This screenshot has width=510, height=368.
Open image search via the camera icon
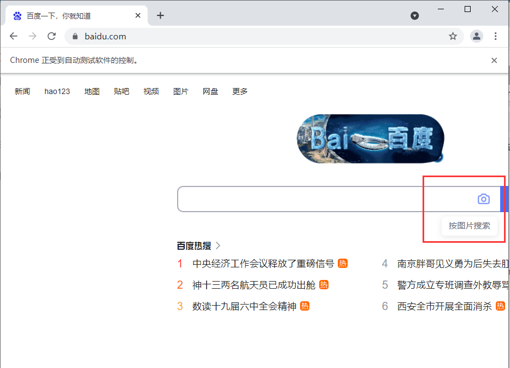coord(483,198)
